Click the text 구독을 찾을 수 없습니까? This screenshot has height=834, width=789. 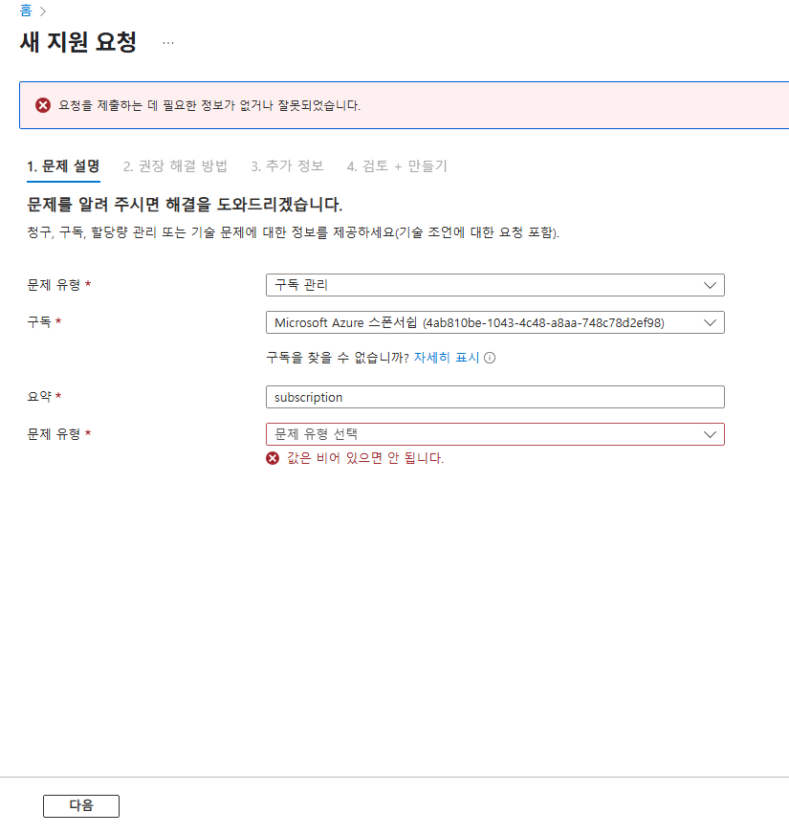click(338, 358)
